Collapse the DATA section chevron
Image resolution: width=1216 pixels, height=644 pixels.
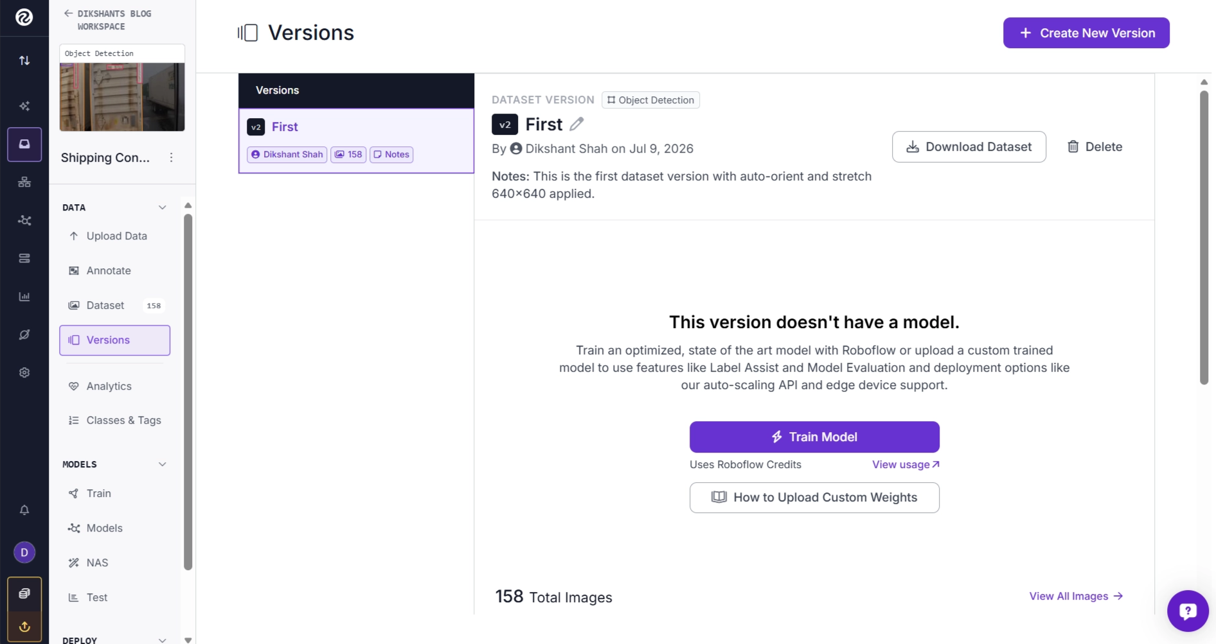click(x=162, y=207)
